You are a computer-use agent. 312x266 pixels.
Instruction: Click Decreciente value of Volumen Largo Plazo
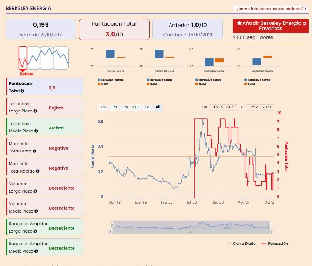click(x=62, y=188)
